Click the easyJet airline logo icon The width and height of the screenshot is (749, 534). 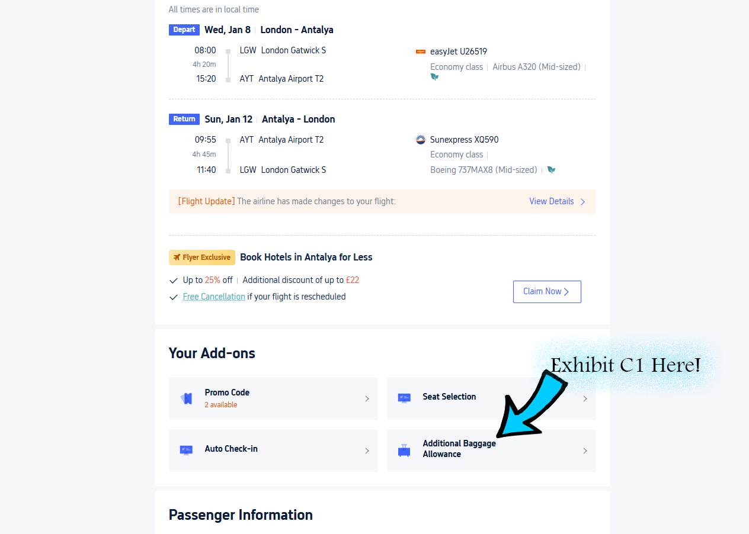(421, 52)
